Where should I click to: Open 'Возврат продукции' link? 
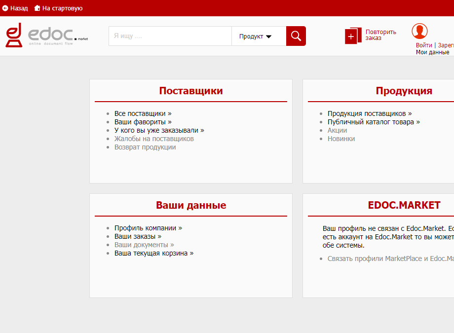145,147
